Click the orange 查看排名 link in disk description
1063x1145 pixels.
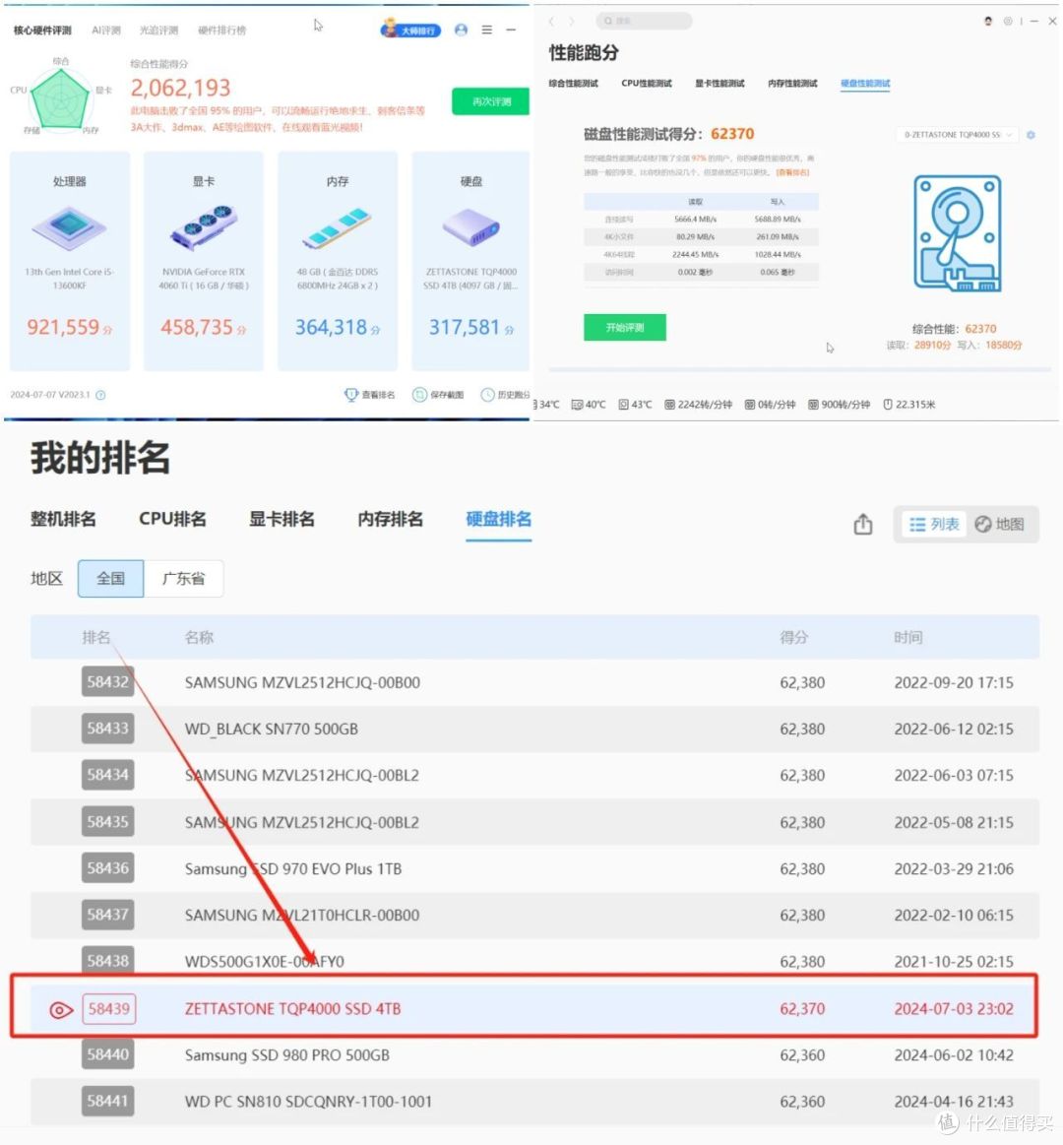coord(792,172)
